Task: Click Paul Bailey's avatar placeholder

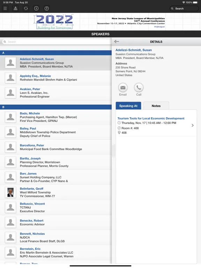Action: pos(10,132)
